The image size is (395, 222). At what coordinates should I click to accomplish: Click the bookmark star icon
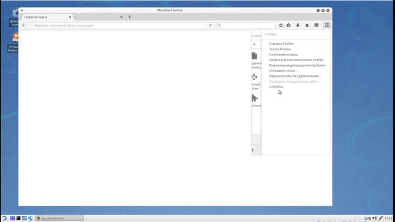click(x=281, y=25)
